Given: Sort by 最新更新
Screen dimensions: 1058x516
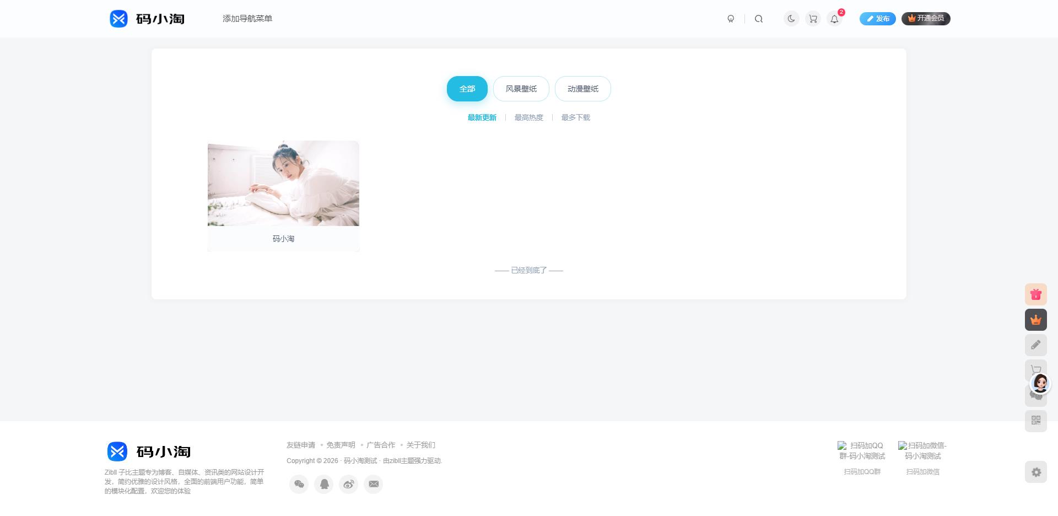Looking at the screenshot, I should (482, 117).
